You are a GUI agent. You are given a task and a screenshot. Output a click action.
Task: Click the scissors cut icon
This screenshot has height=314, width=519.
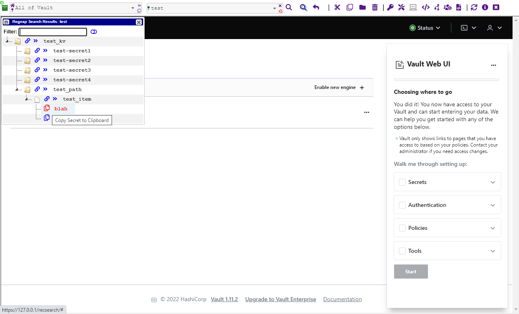[337, 7]
